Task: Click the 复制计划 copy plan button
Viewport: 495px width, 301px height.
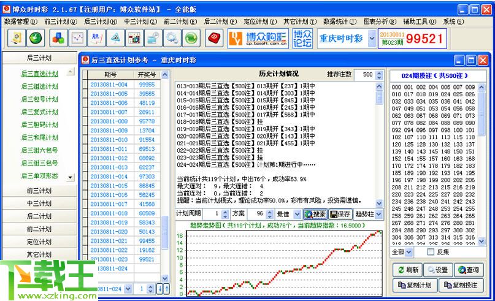Action: pos(415,285)
